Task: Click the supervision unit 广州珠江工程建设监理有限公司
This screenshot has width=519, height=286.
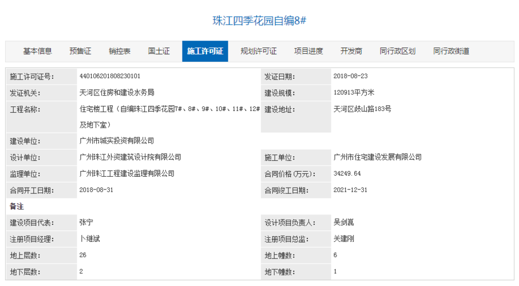Action: [127, 174]
